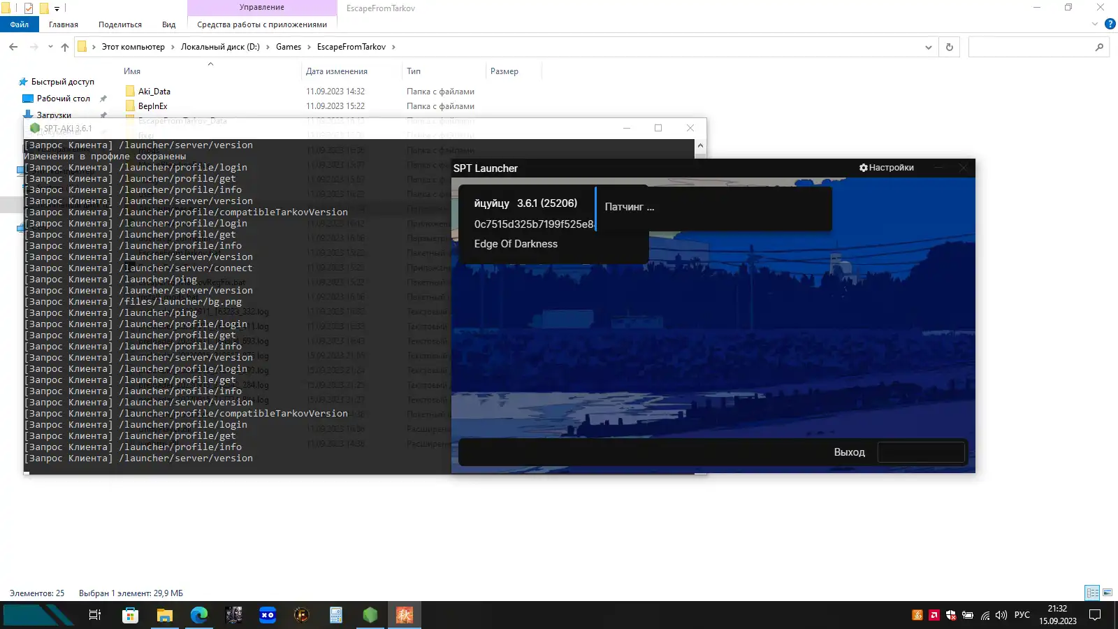Expand the chevron after Games in path
The image size is (1118, 629).
(309, 47)
